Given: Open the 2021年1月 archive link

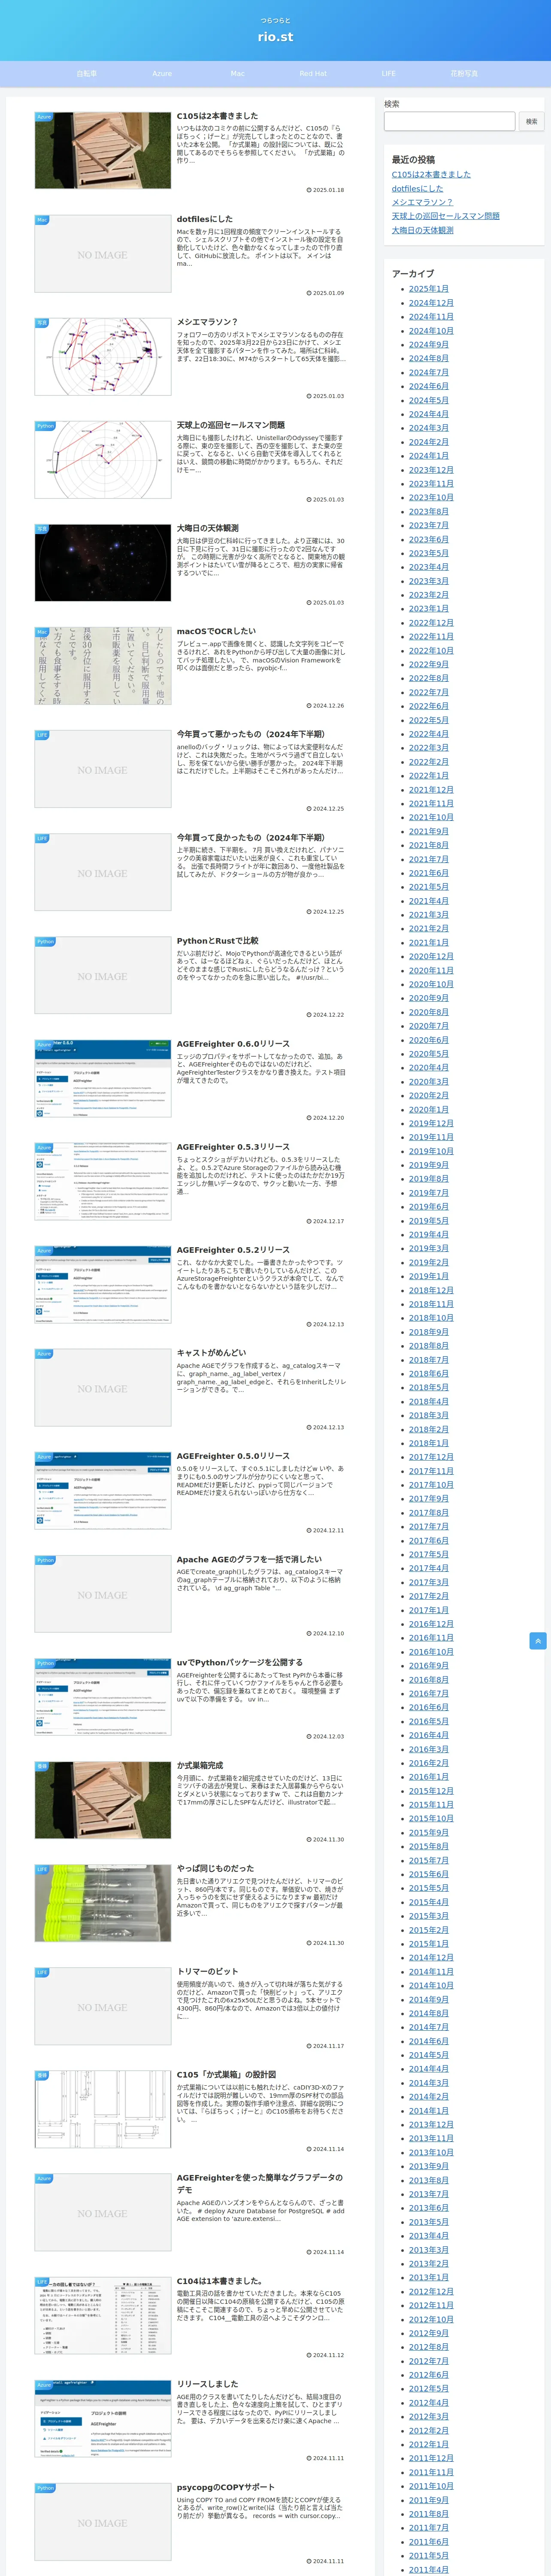Looking at the screenshot, I should pyautogui.click(x=429, y=942).
